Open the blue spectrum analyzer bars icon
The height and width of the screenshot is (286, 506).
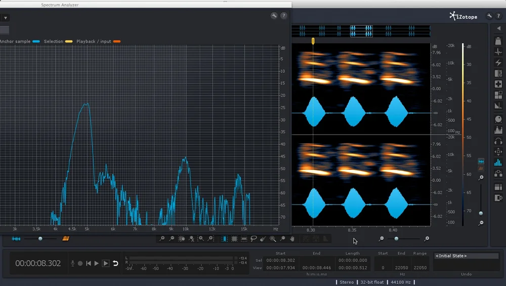click(498, 162)
